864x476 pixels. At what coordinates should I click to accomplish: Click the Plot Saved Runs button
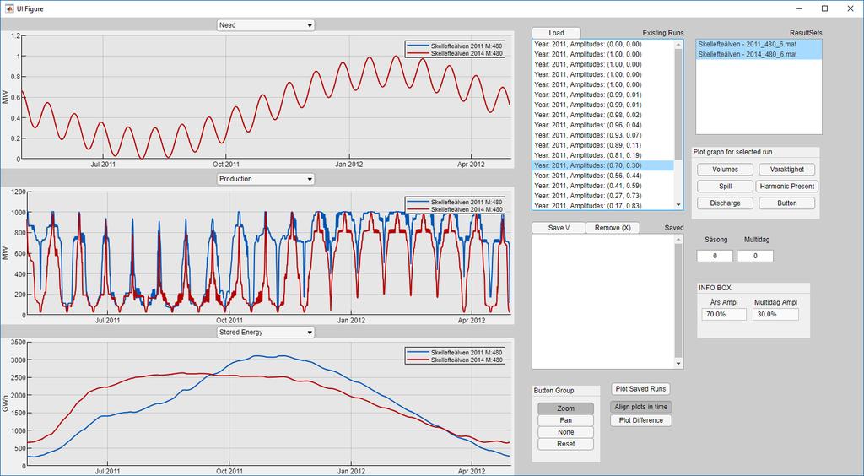click(641, 389)
